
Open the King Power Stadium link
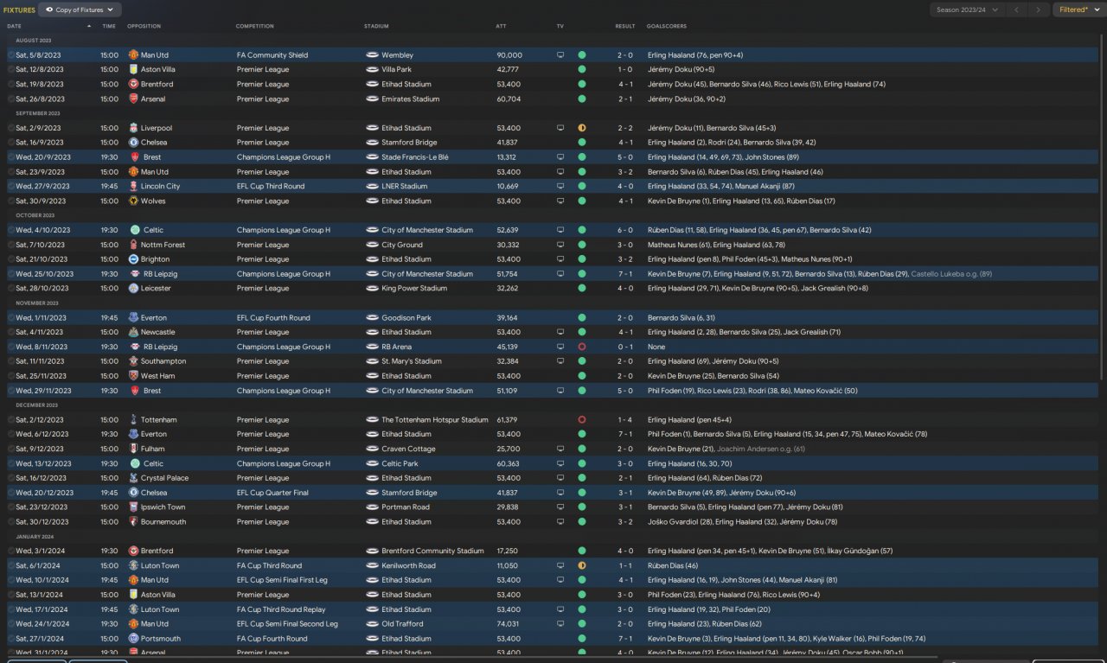(414, 288)
